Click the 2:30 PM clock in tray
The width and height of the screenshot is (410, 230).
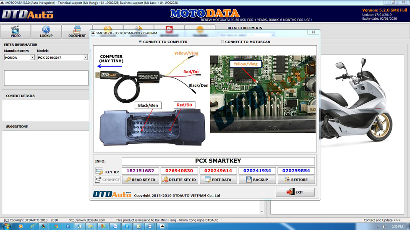397,227
